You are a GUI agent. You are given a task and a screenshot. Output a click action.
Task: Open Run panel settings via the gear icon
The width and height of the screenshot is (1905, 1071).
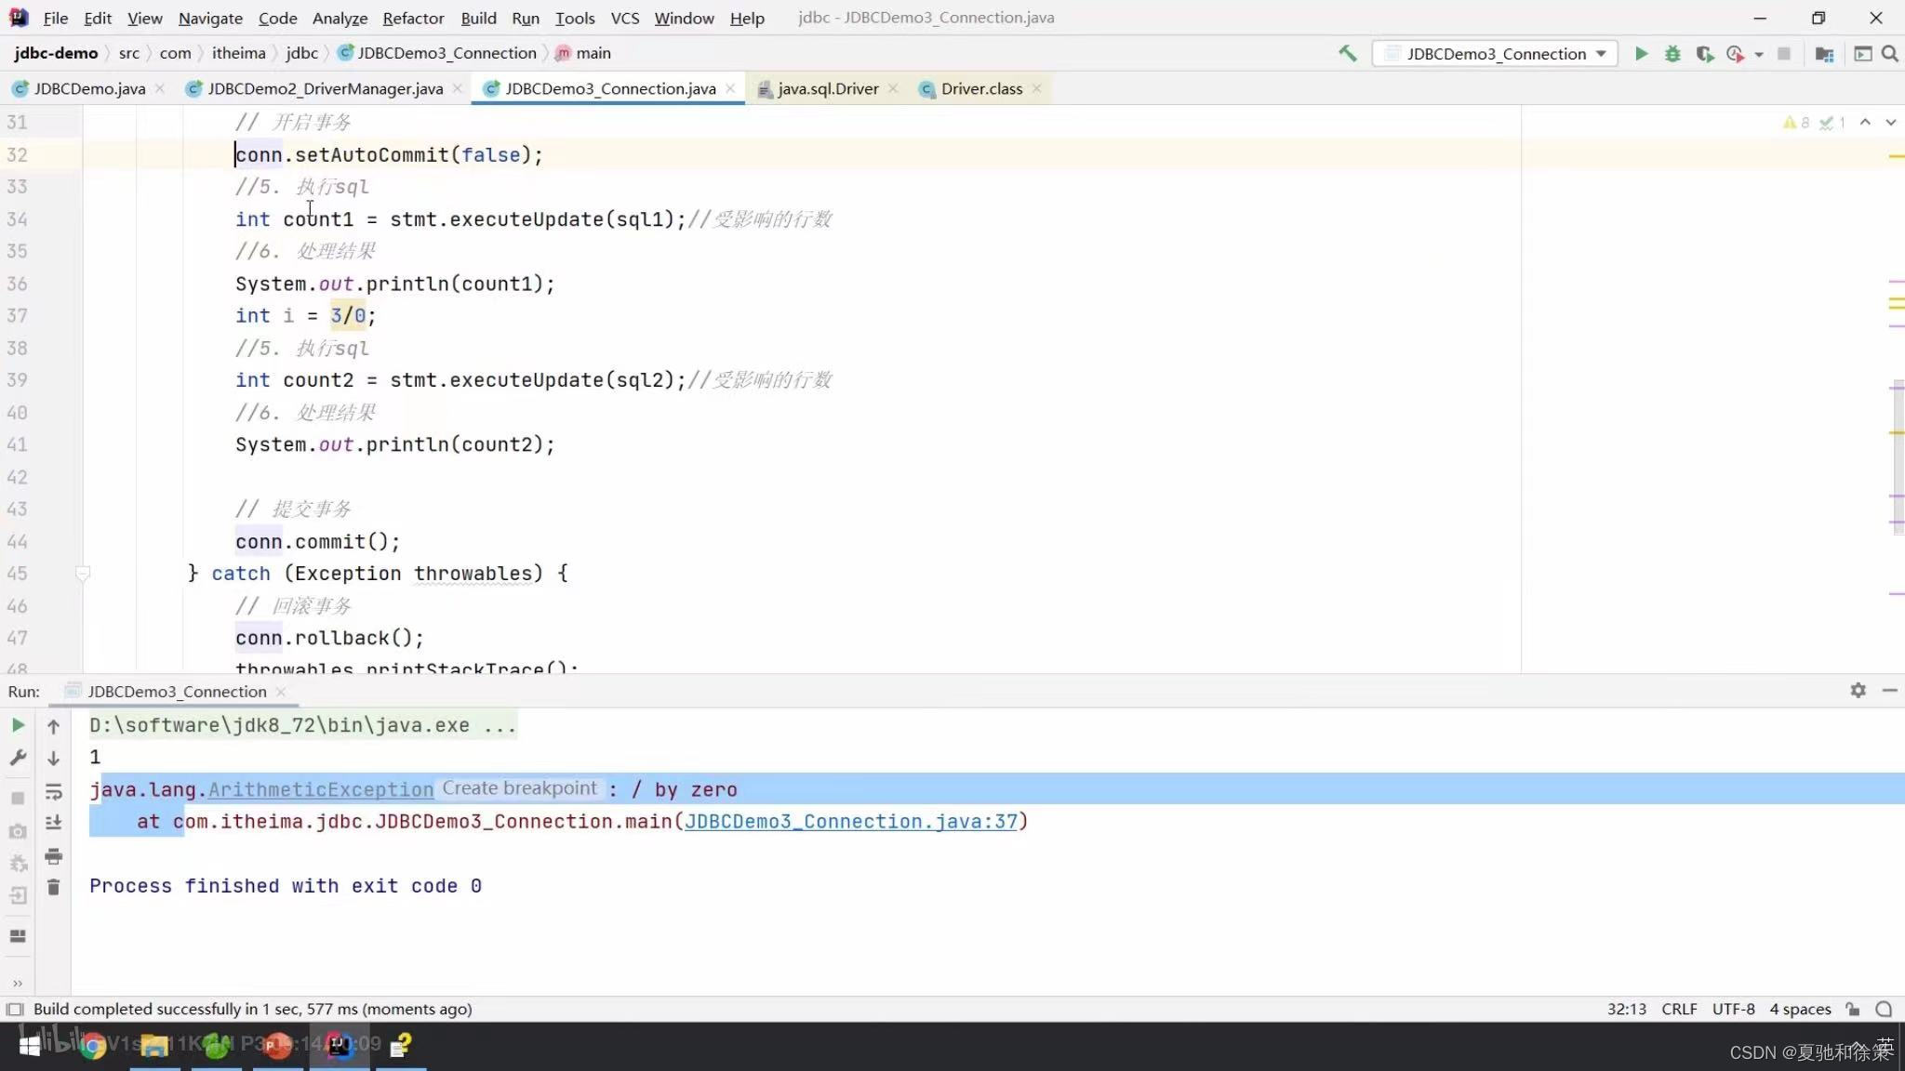[1858, 691]
